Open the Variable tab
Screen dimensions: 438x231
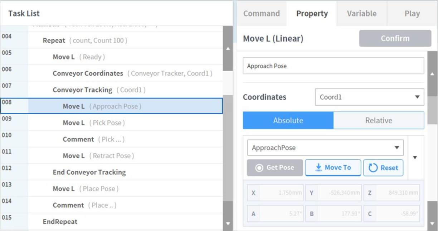click(362, 14)
